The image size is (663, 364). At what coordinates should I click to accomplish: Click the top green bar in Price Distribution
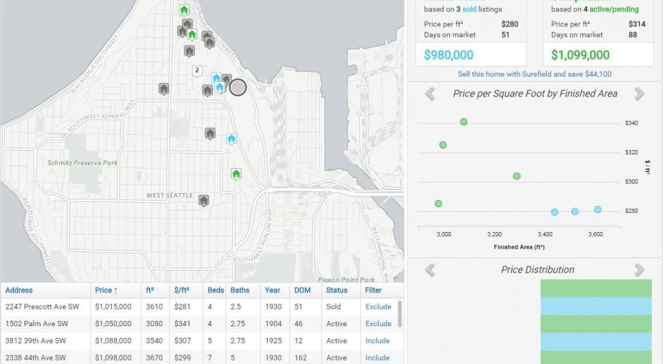point(596,288)
